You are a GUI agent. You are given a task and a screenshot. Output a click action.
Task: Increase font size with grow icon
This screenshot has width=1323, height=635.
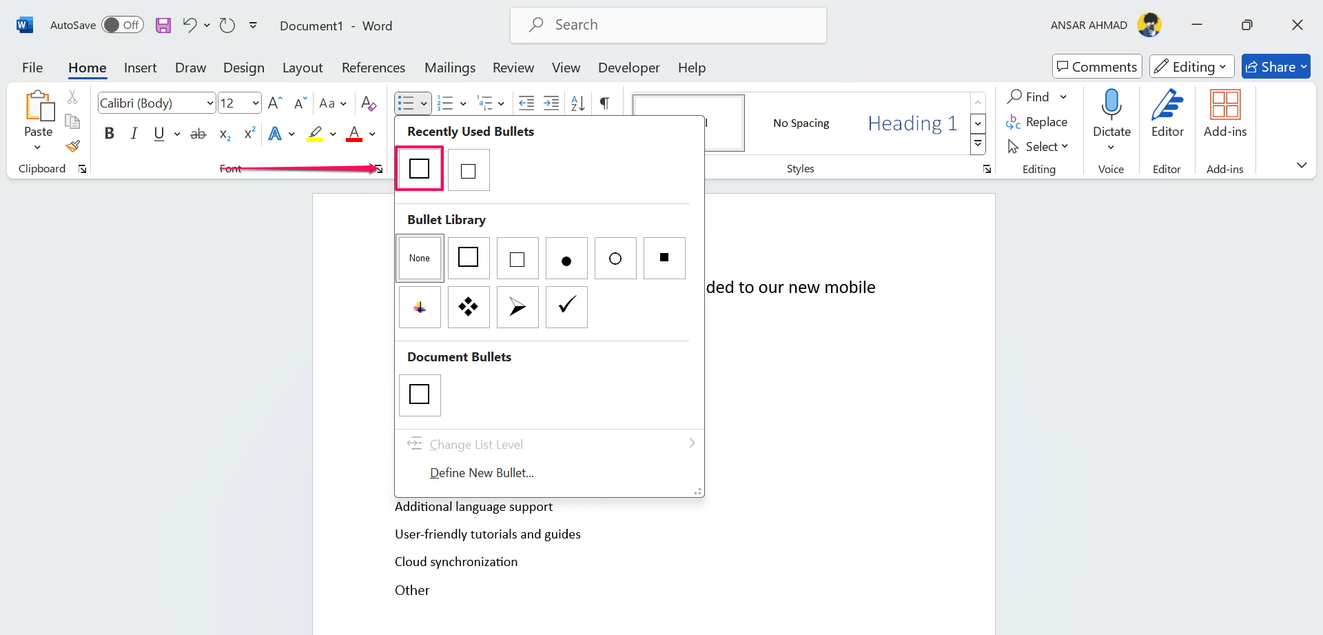[275, 103]
